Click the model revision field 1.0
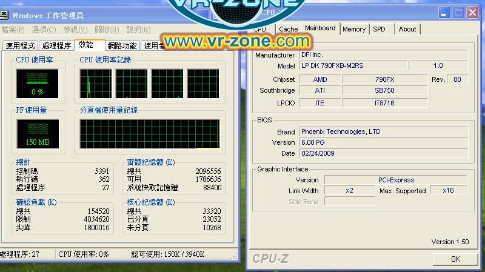Screen dimensions: 485x272 click(x=438, y=65)
